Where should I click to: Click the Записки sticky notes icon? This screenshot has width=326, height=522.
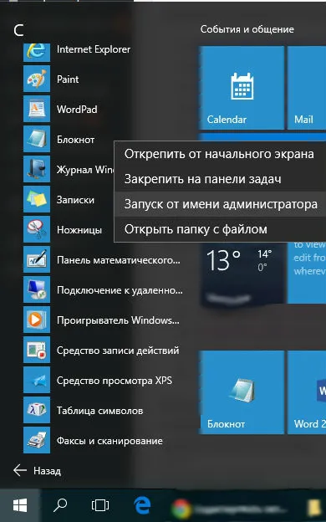37,199
